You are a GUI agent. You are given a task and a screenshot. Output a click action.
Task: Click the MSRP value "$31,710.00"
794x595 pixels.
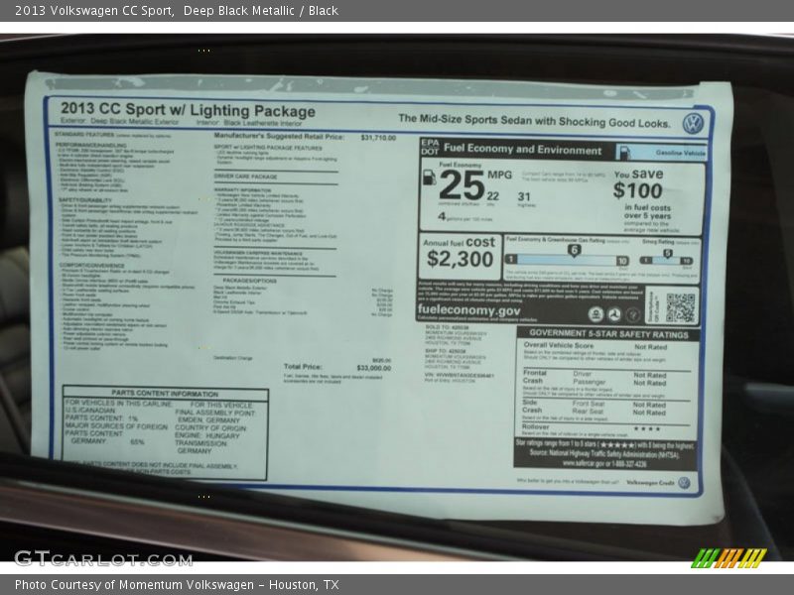[x=378, y=138]
